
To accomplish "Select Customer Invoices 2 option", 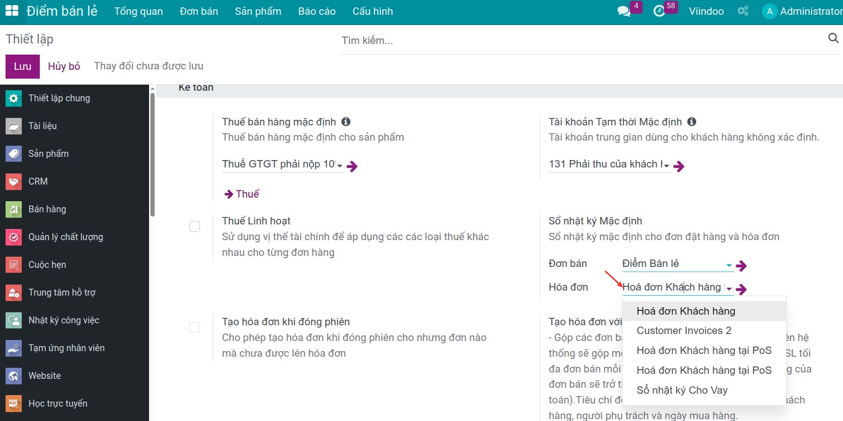I will (704, 331).
